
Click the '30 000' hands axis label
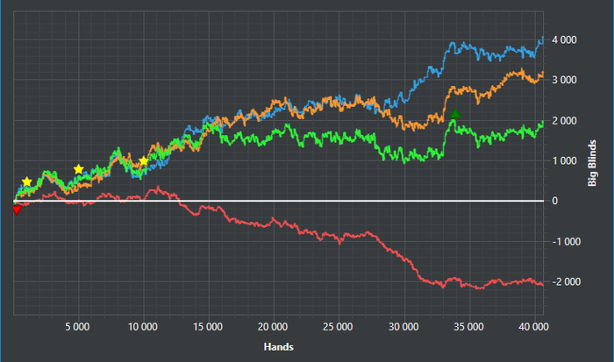pyautogui.click(x=403, y=327)
